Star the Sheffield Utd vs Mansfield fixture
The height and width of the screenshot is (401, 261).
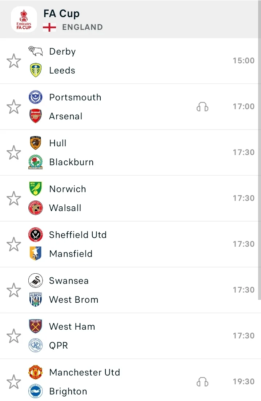14,244
